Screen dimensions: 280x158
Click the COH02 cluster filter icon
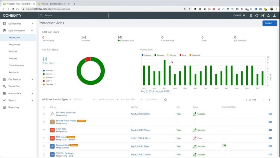click(244, 16)
